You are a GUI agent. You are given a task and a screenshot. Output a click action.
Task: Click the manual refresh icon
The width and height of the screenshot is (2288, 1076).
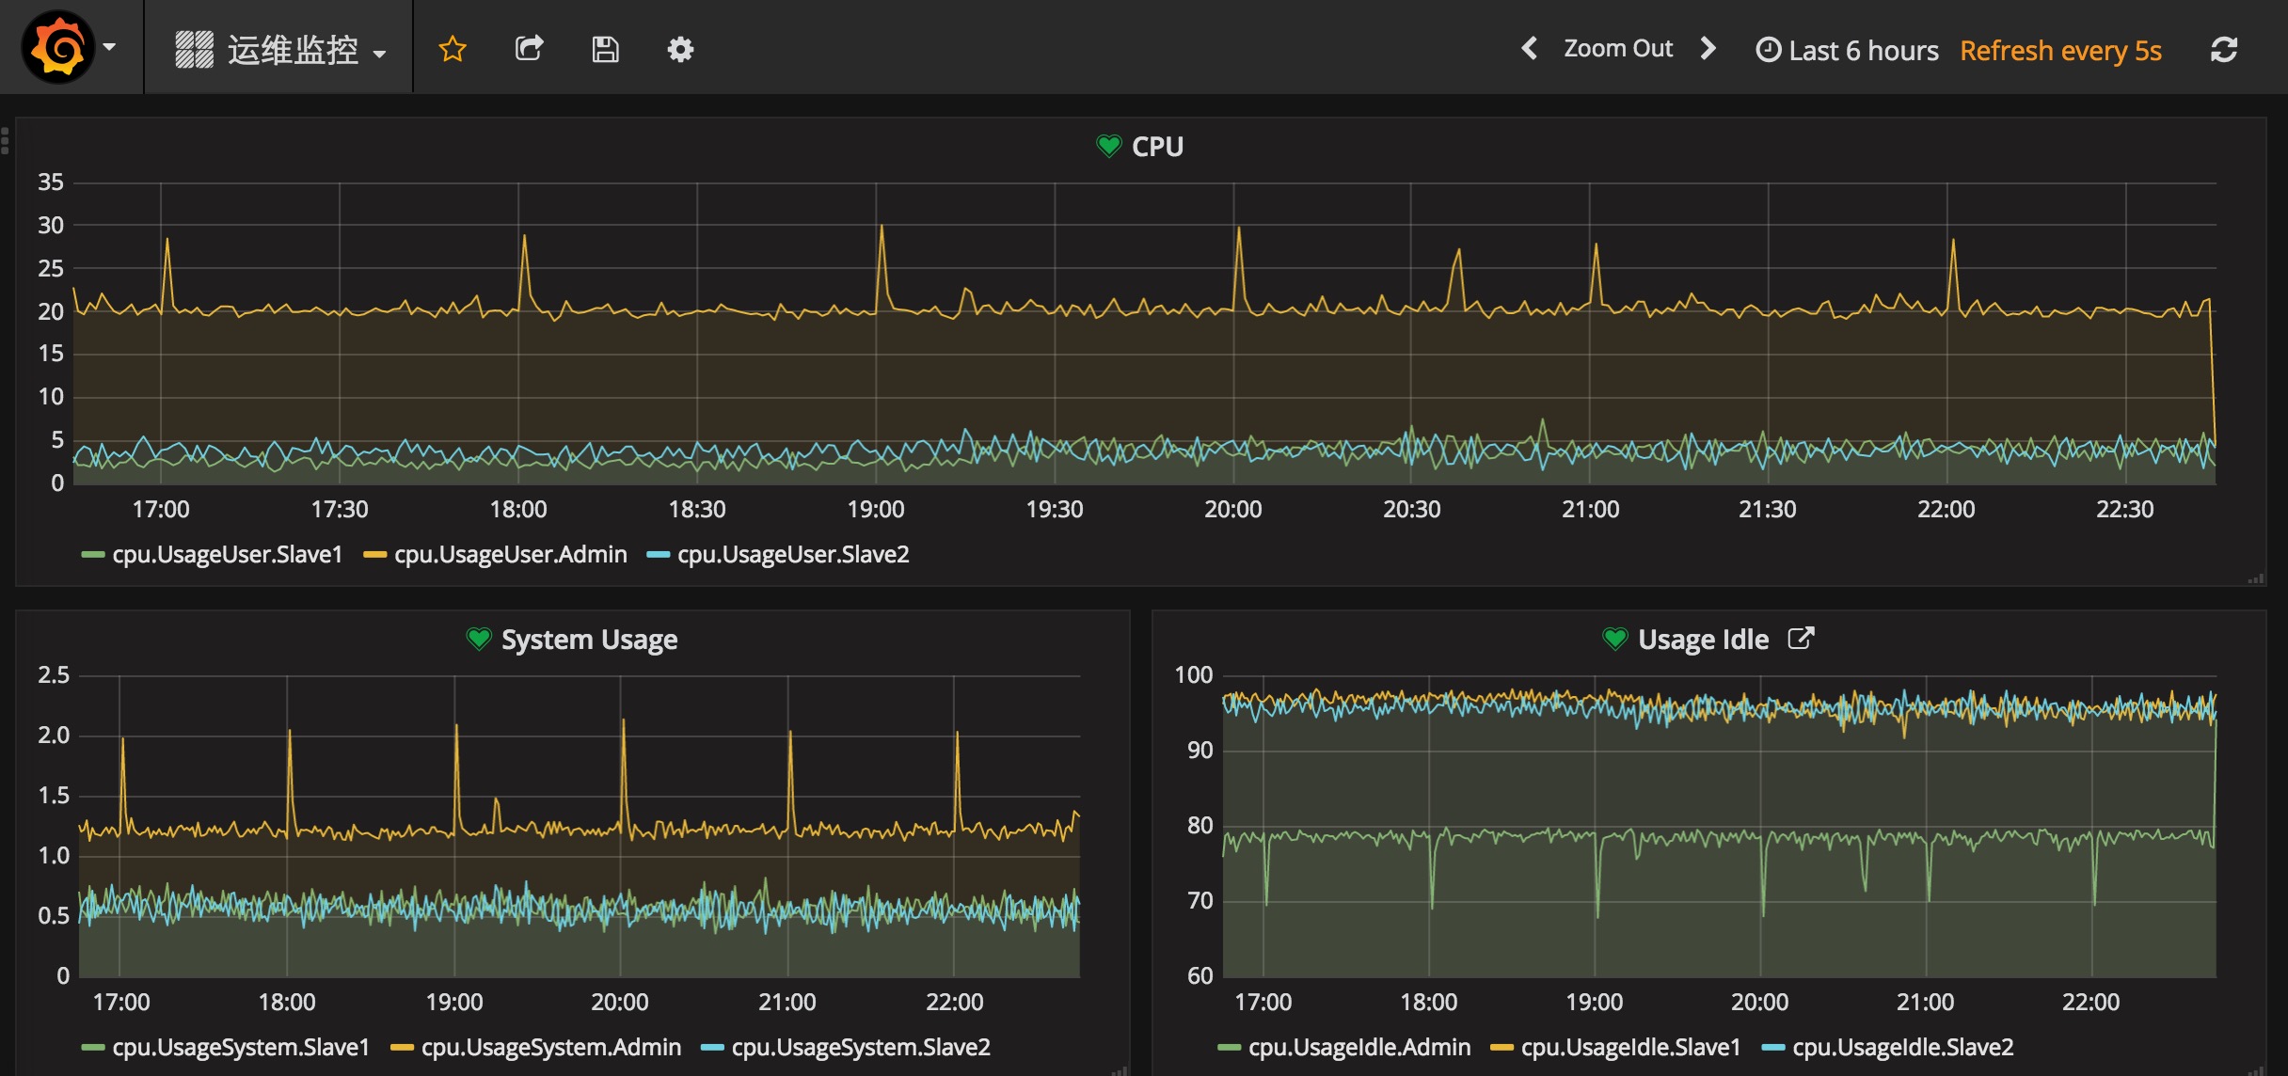2224,50
